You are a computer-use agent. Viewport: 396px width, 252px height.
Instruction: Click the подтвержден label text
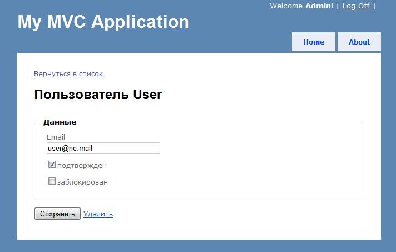click(82, 166)
